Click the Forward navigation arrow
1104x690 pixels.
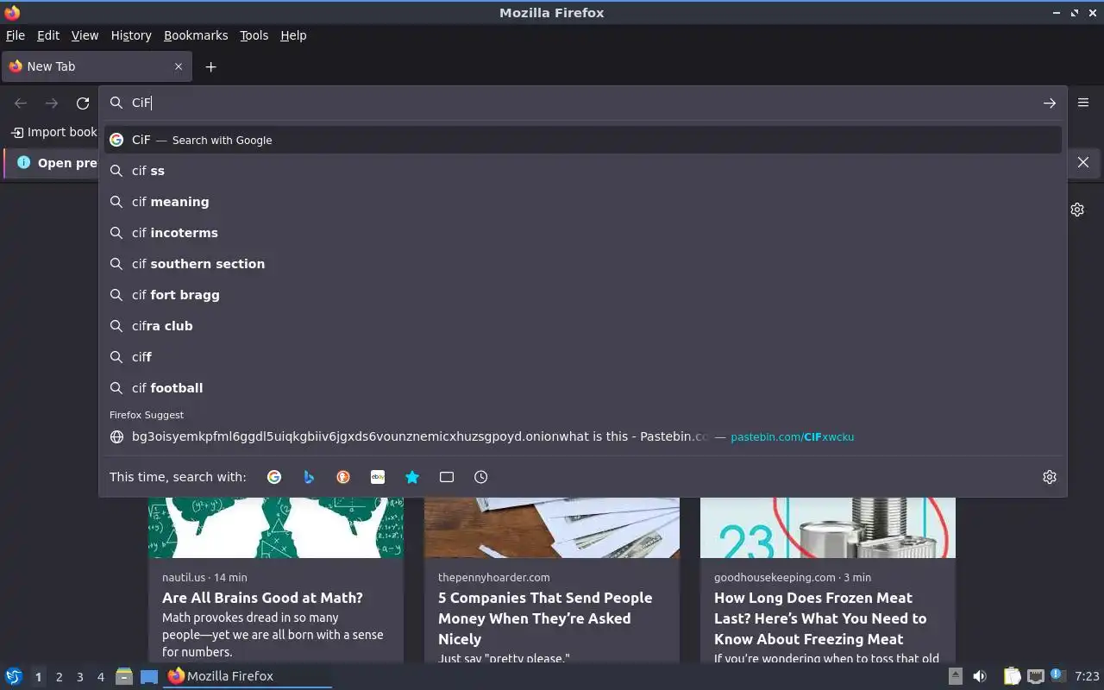pos(52,103)
